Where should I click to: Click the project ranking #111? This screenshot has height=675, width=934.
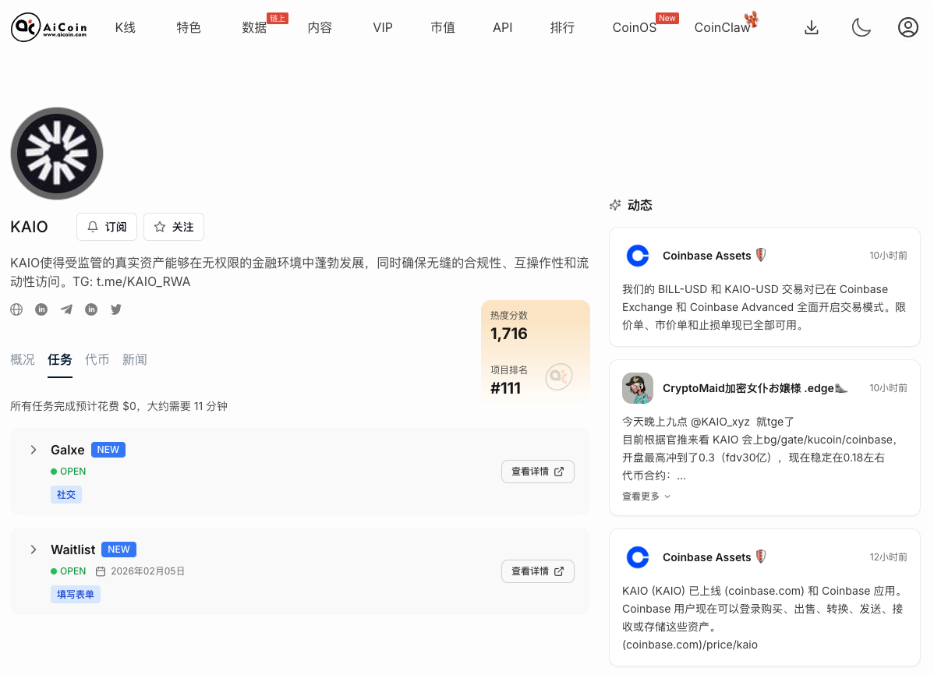[505, 388]
